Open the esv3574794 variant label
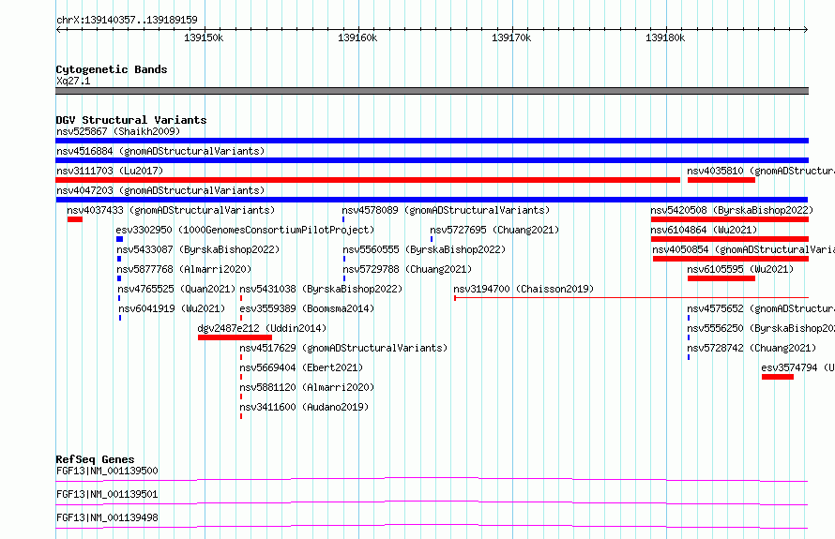835x539 pixels. click(797, 367)
